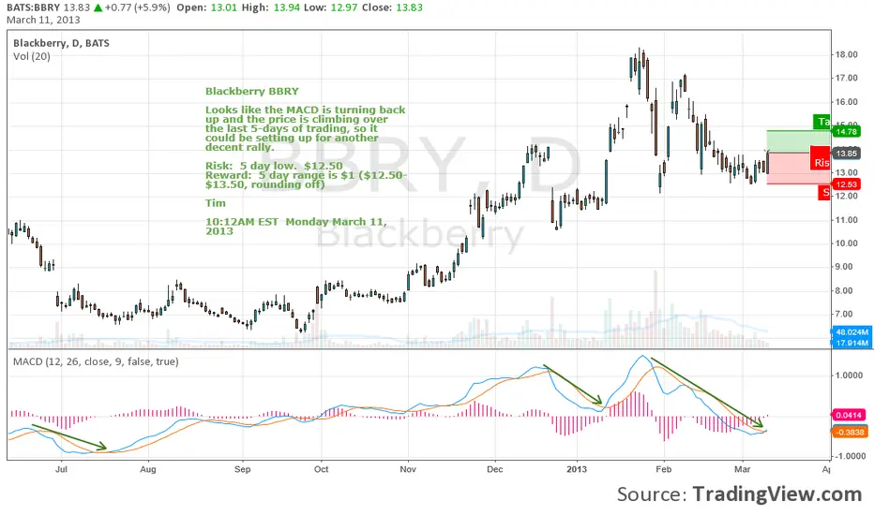
Task: Click the Mar label on time axis
Action: coord(743,469)
